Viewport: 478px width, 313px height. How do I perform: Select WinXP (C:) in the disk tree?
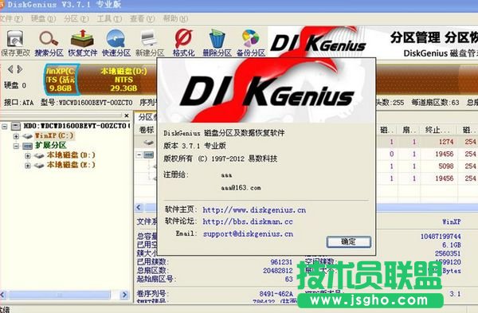[x=54, y=135]
